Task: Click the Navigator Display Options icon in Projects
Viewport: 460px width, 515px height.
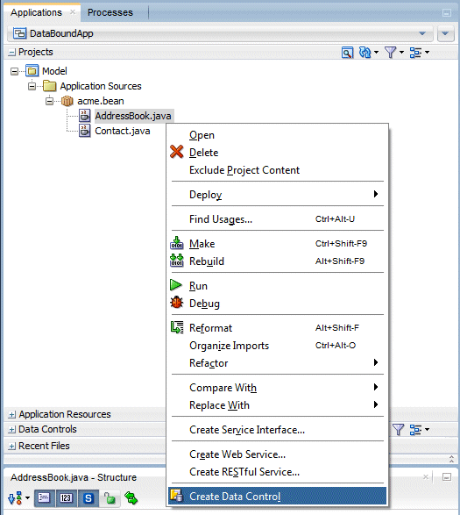Action: click(x=415, y=53)
